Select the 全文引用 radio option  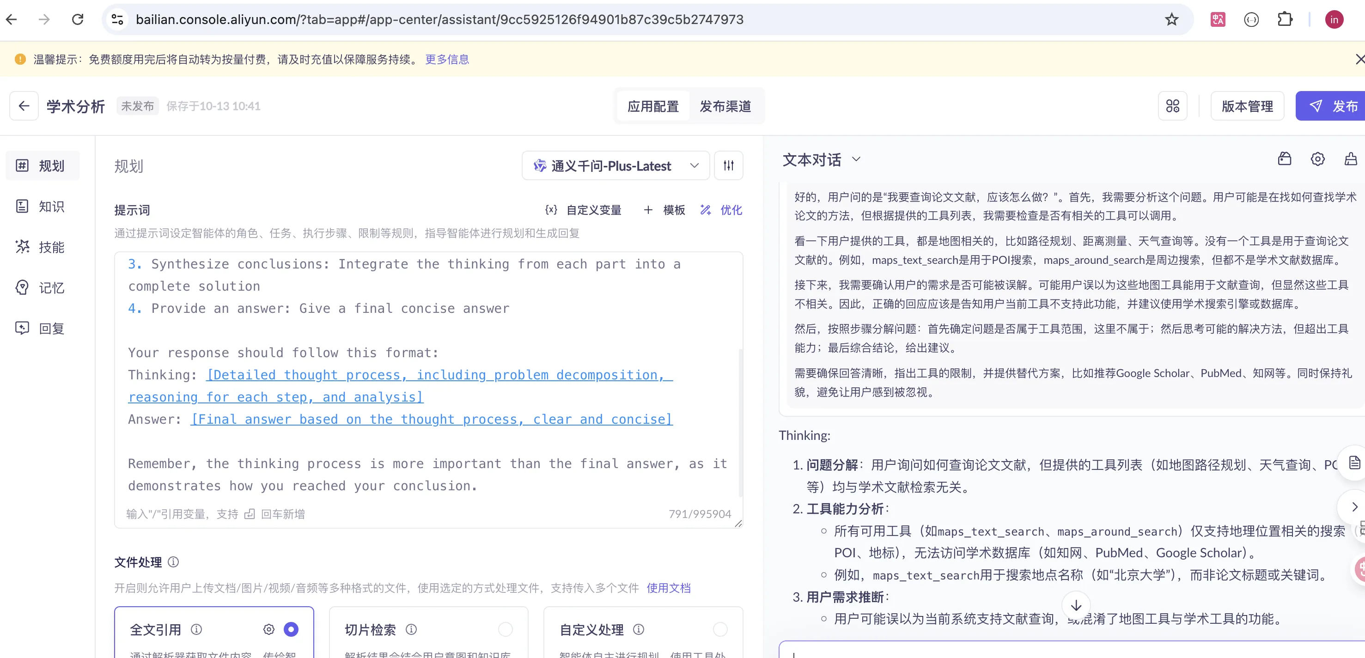click(291, 629)
